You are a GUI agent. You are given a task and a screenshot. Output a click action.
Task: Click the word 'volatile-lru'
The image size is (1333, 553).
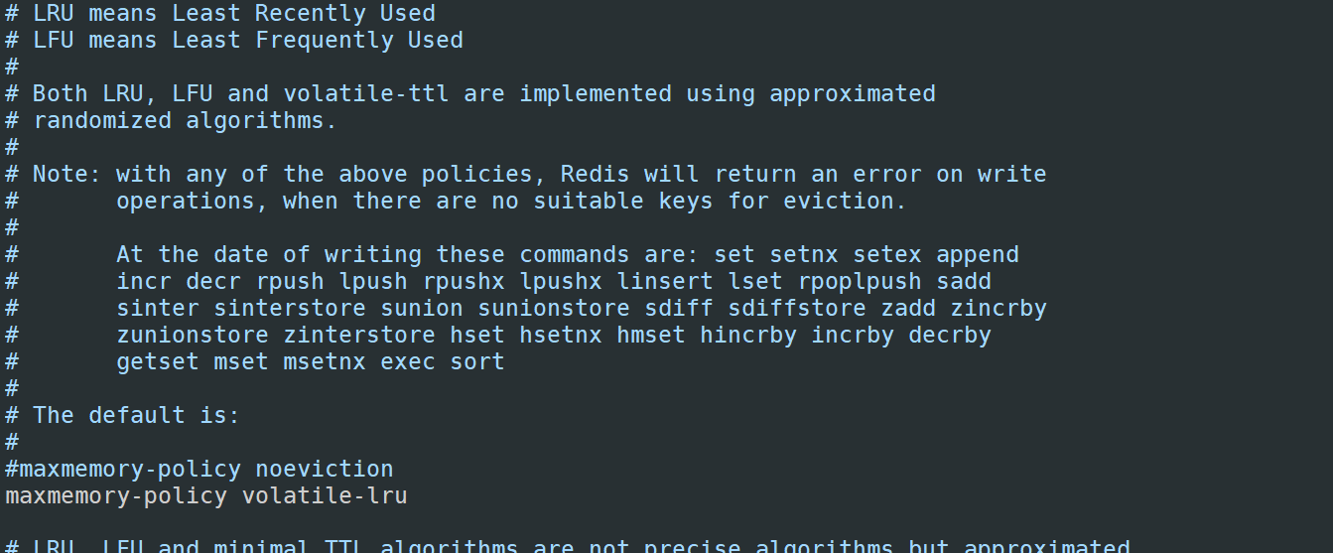click(x=325, y=495)
